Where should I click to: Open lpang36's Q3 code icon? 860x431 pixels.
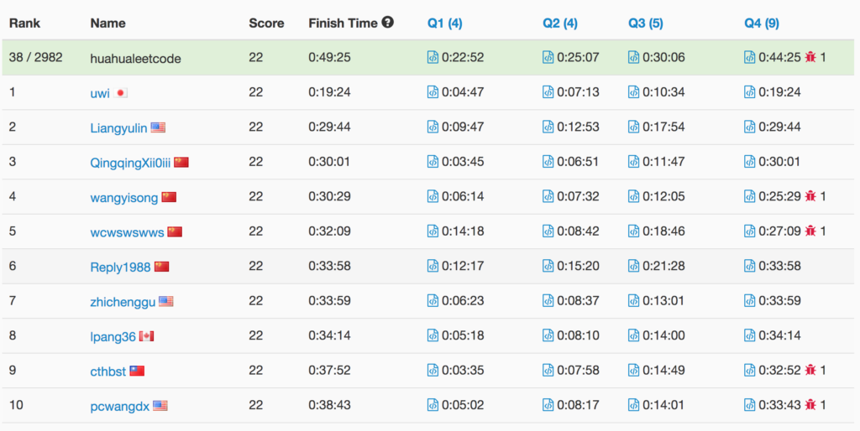(634, 336)
